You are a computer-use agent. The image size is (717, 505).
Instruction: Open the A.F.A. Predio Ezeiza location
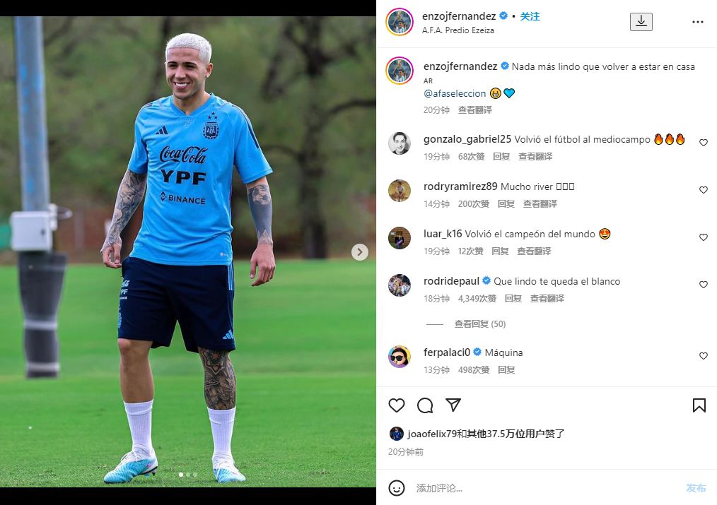457,30
